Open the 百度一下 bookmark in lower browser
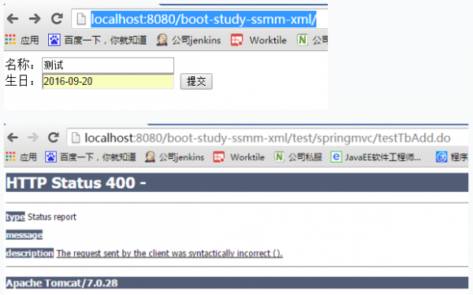473x295 pixels. 90,157
